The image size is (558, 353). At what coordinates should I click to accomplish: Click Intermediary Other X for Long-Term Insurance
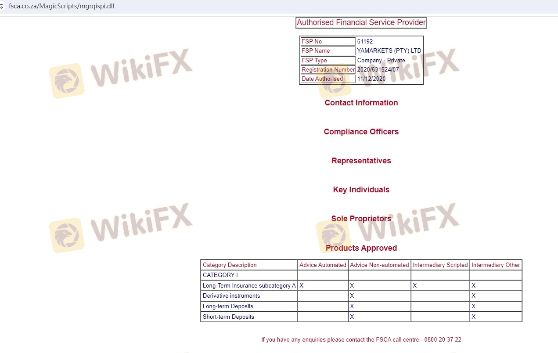474,285
